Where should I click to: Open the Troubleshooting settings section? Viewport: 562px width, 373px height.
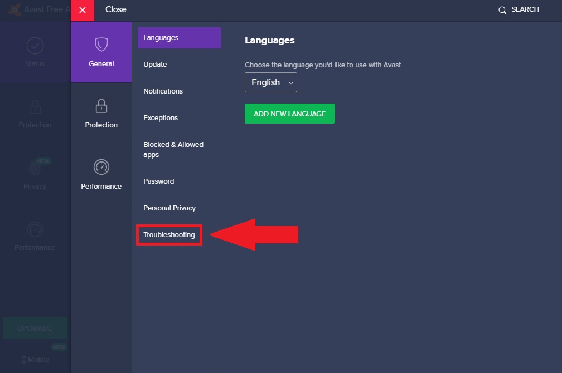[x=169, y=235]
